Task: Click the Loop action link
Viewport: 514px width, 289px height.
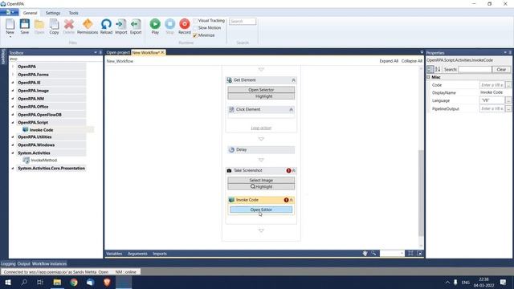Action: click(261, 128)
